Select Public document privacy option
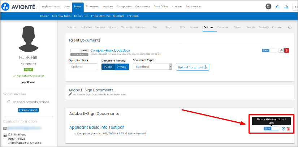 [108, 67]
